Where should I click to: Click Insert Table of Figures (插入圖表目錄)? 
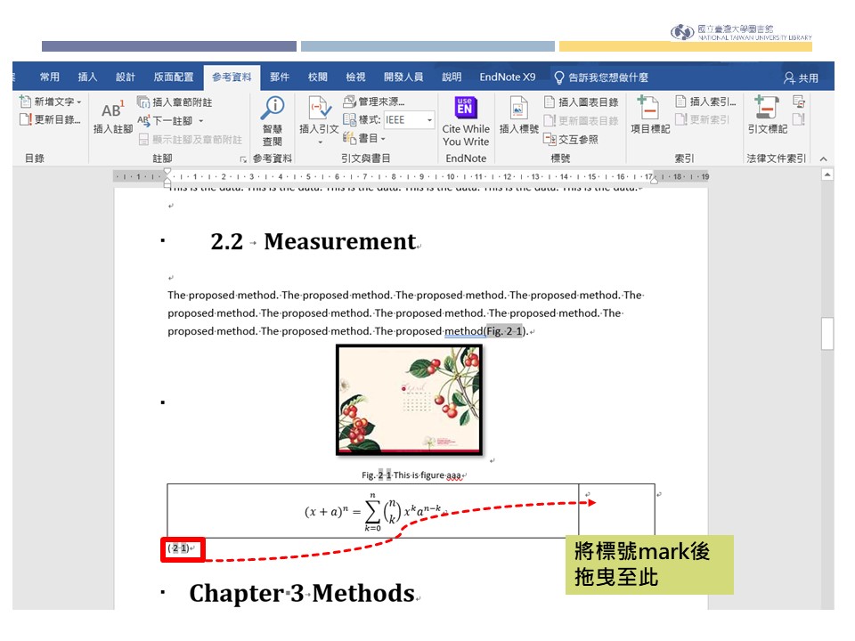coord(582,101)
